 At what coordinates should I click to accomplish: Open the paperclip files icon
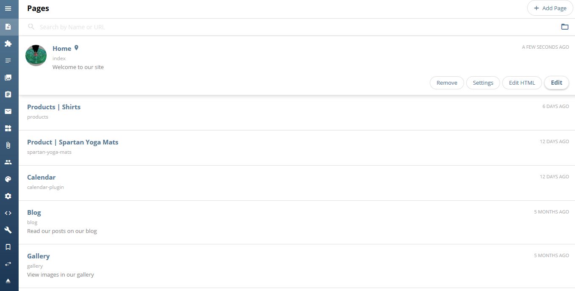tap(8, 145)
